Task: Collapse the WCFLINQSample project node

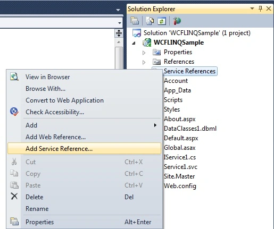Action: [134, 43]
